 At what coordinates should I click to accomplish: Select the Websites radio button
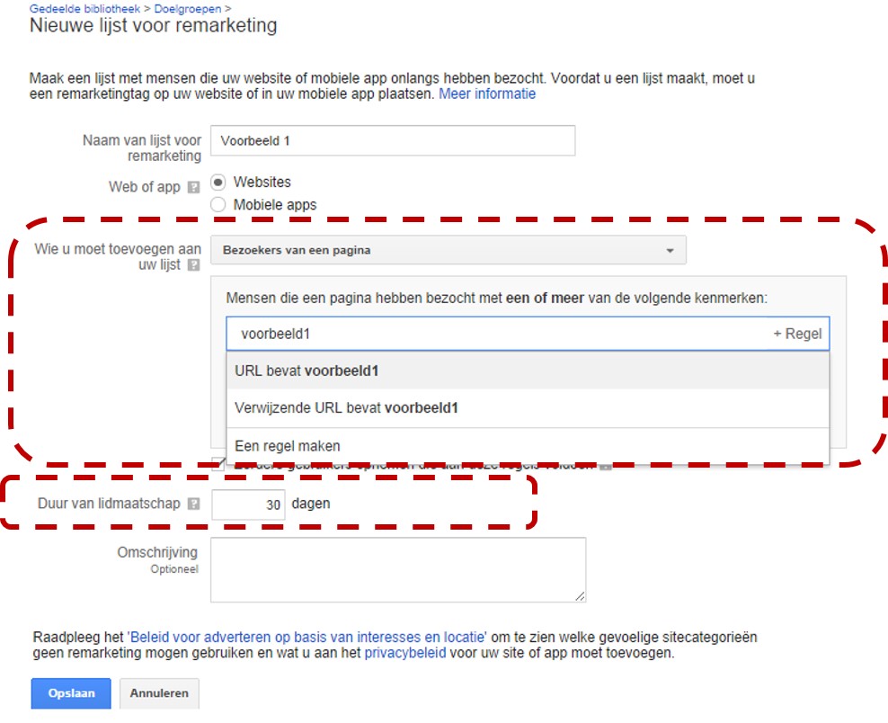point(218,182)
